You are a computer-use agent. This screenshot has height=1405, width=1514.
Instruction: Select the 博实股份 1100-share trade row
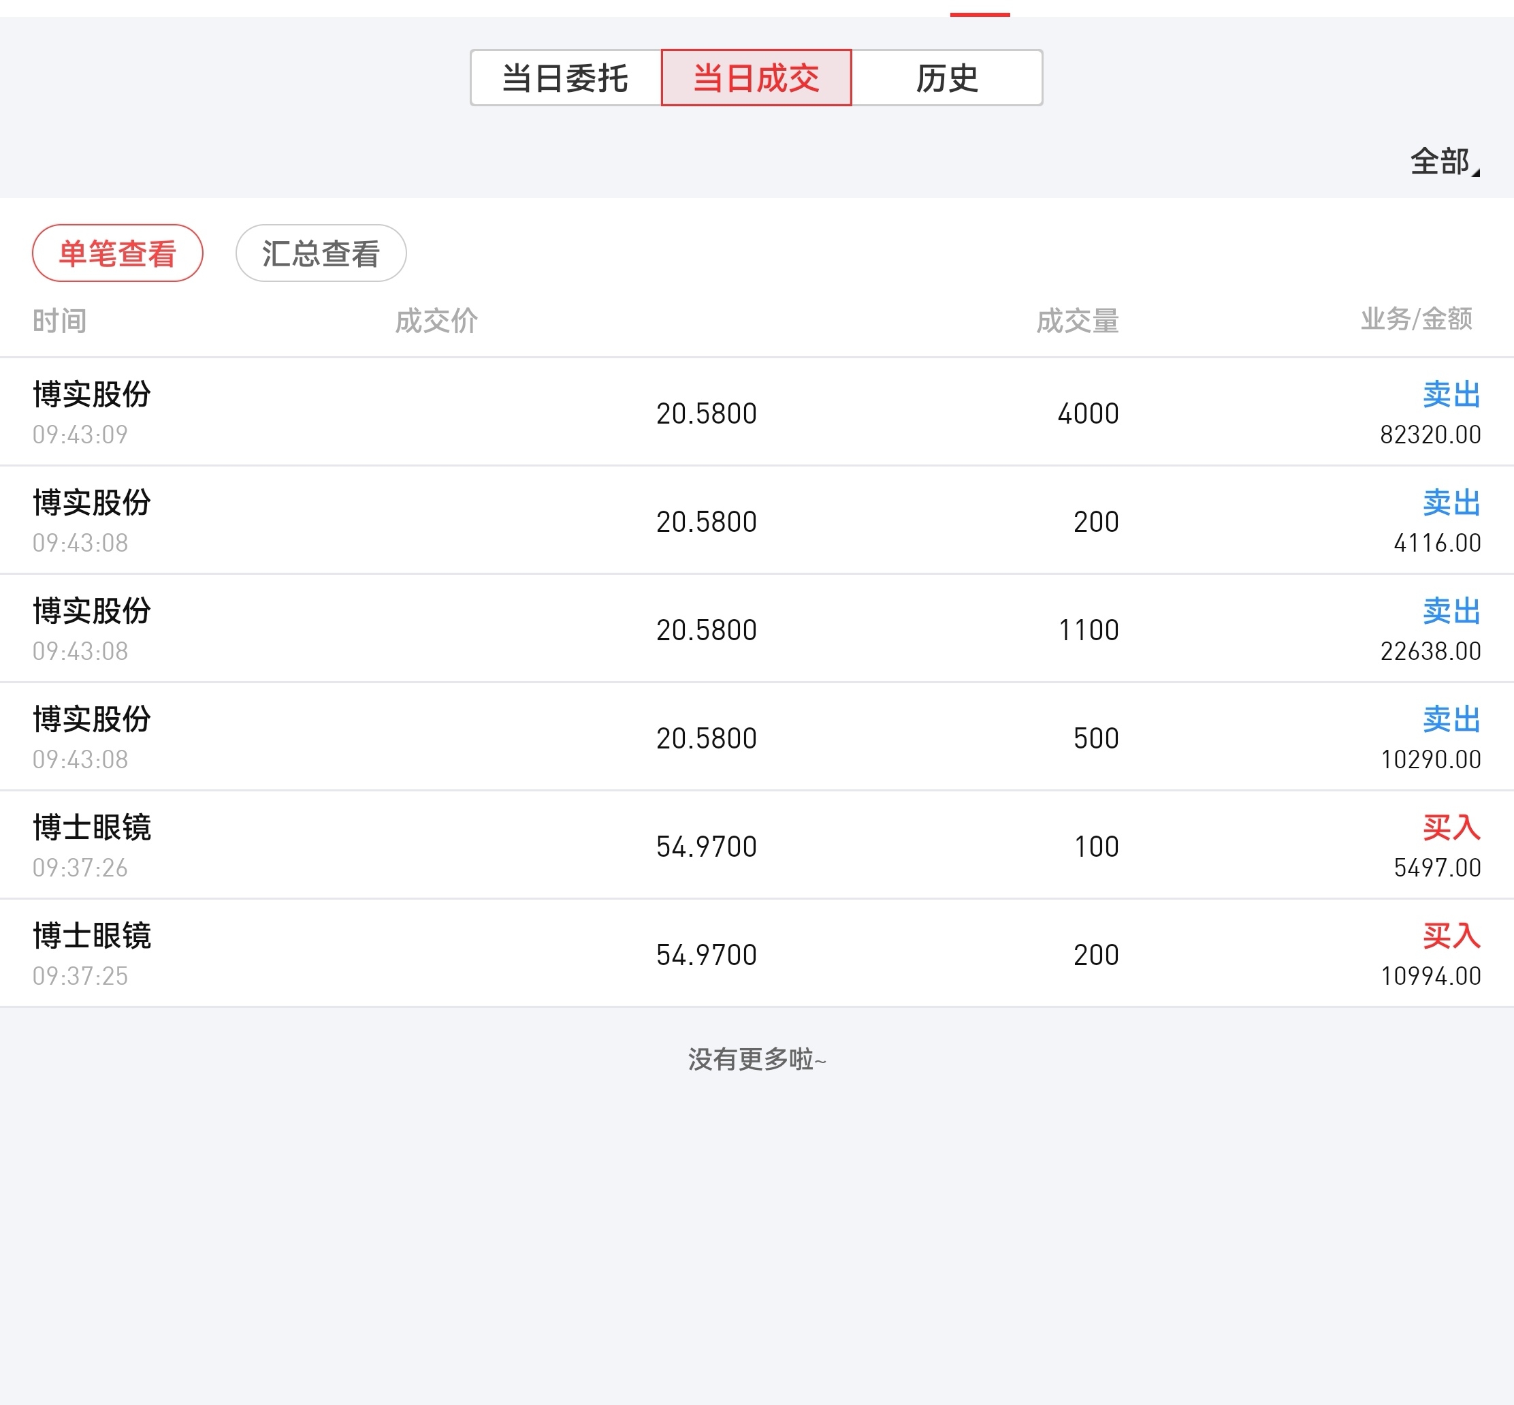point(756,629)
